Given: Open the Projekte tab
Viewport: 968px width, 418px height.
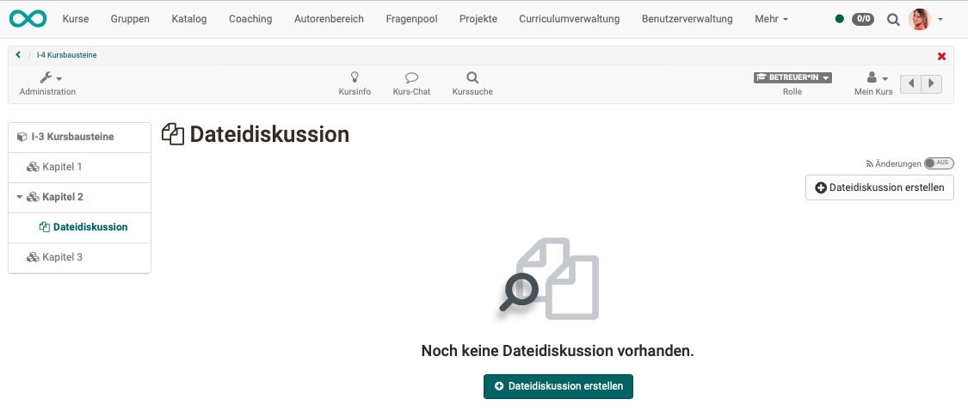Looking at the screenshot, I should click(x=478, y=19).
